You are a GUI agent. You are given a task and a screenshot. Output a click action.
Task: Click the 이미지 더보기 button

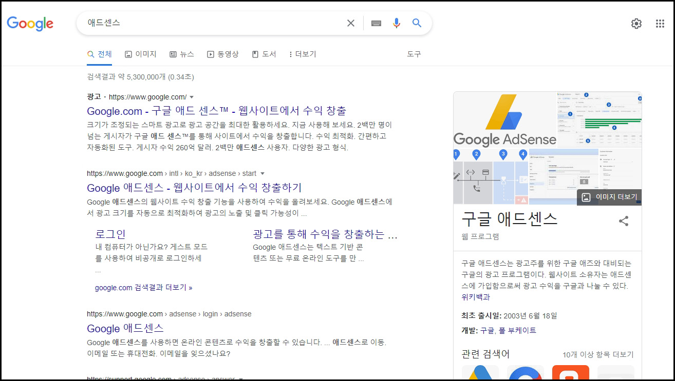tap(609, 197)
